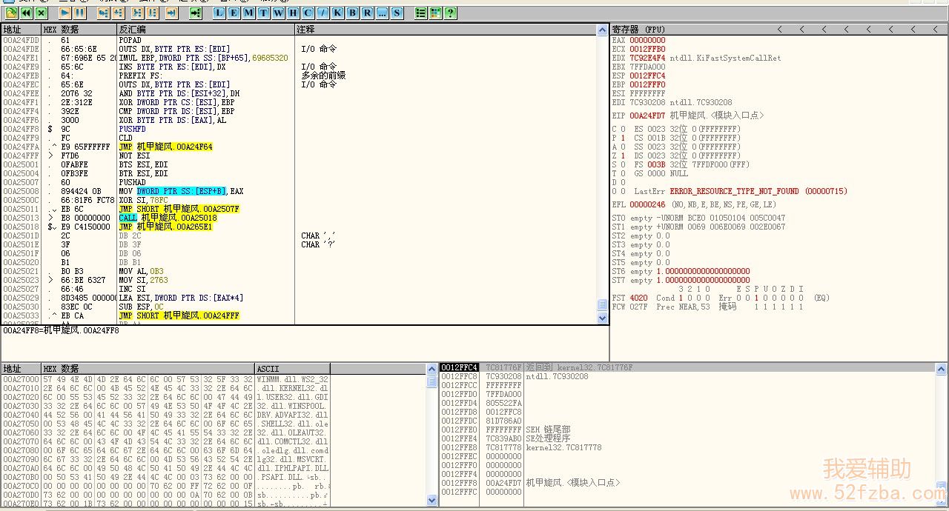Click the 注释 column header

(446, 30)
